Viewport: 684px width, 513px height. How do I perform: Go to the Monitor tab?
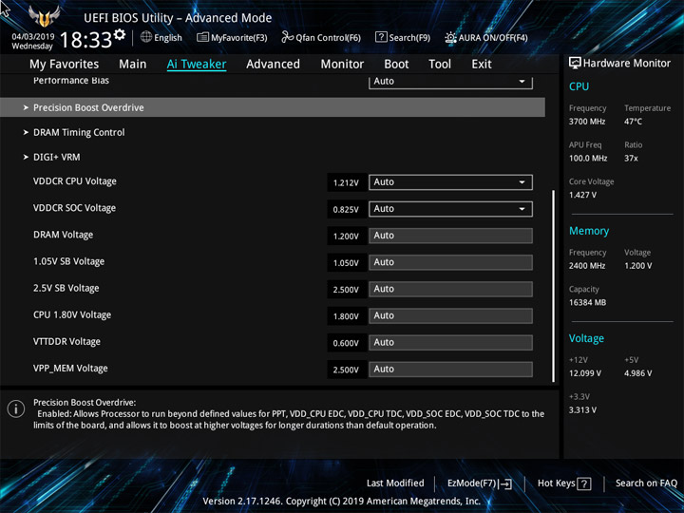342,65
